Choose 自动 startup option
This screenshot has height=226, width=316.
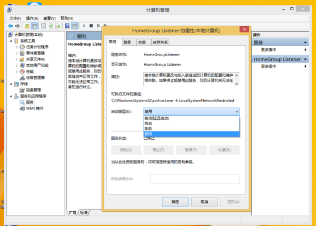(192, 124)
